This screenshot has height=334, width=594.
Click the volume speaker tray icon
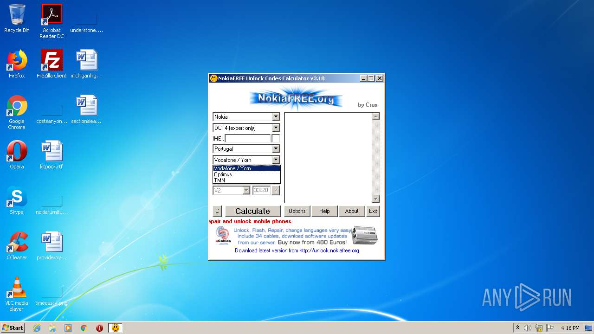coord(528,328)
